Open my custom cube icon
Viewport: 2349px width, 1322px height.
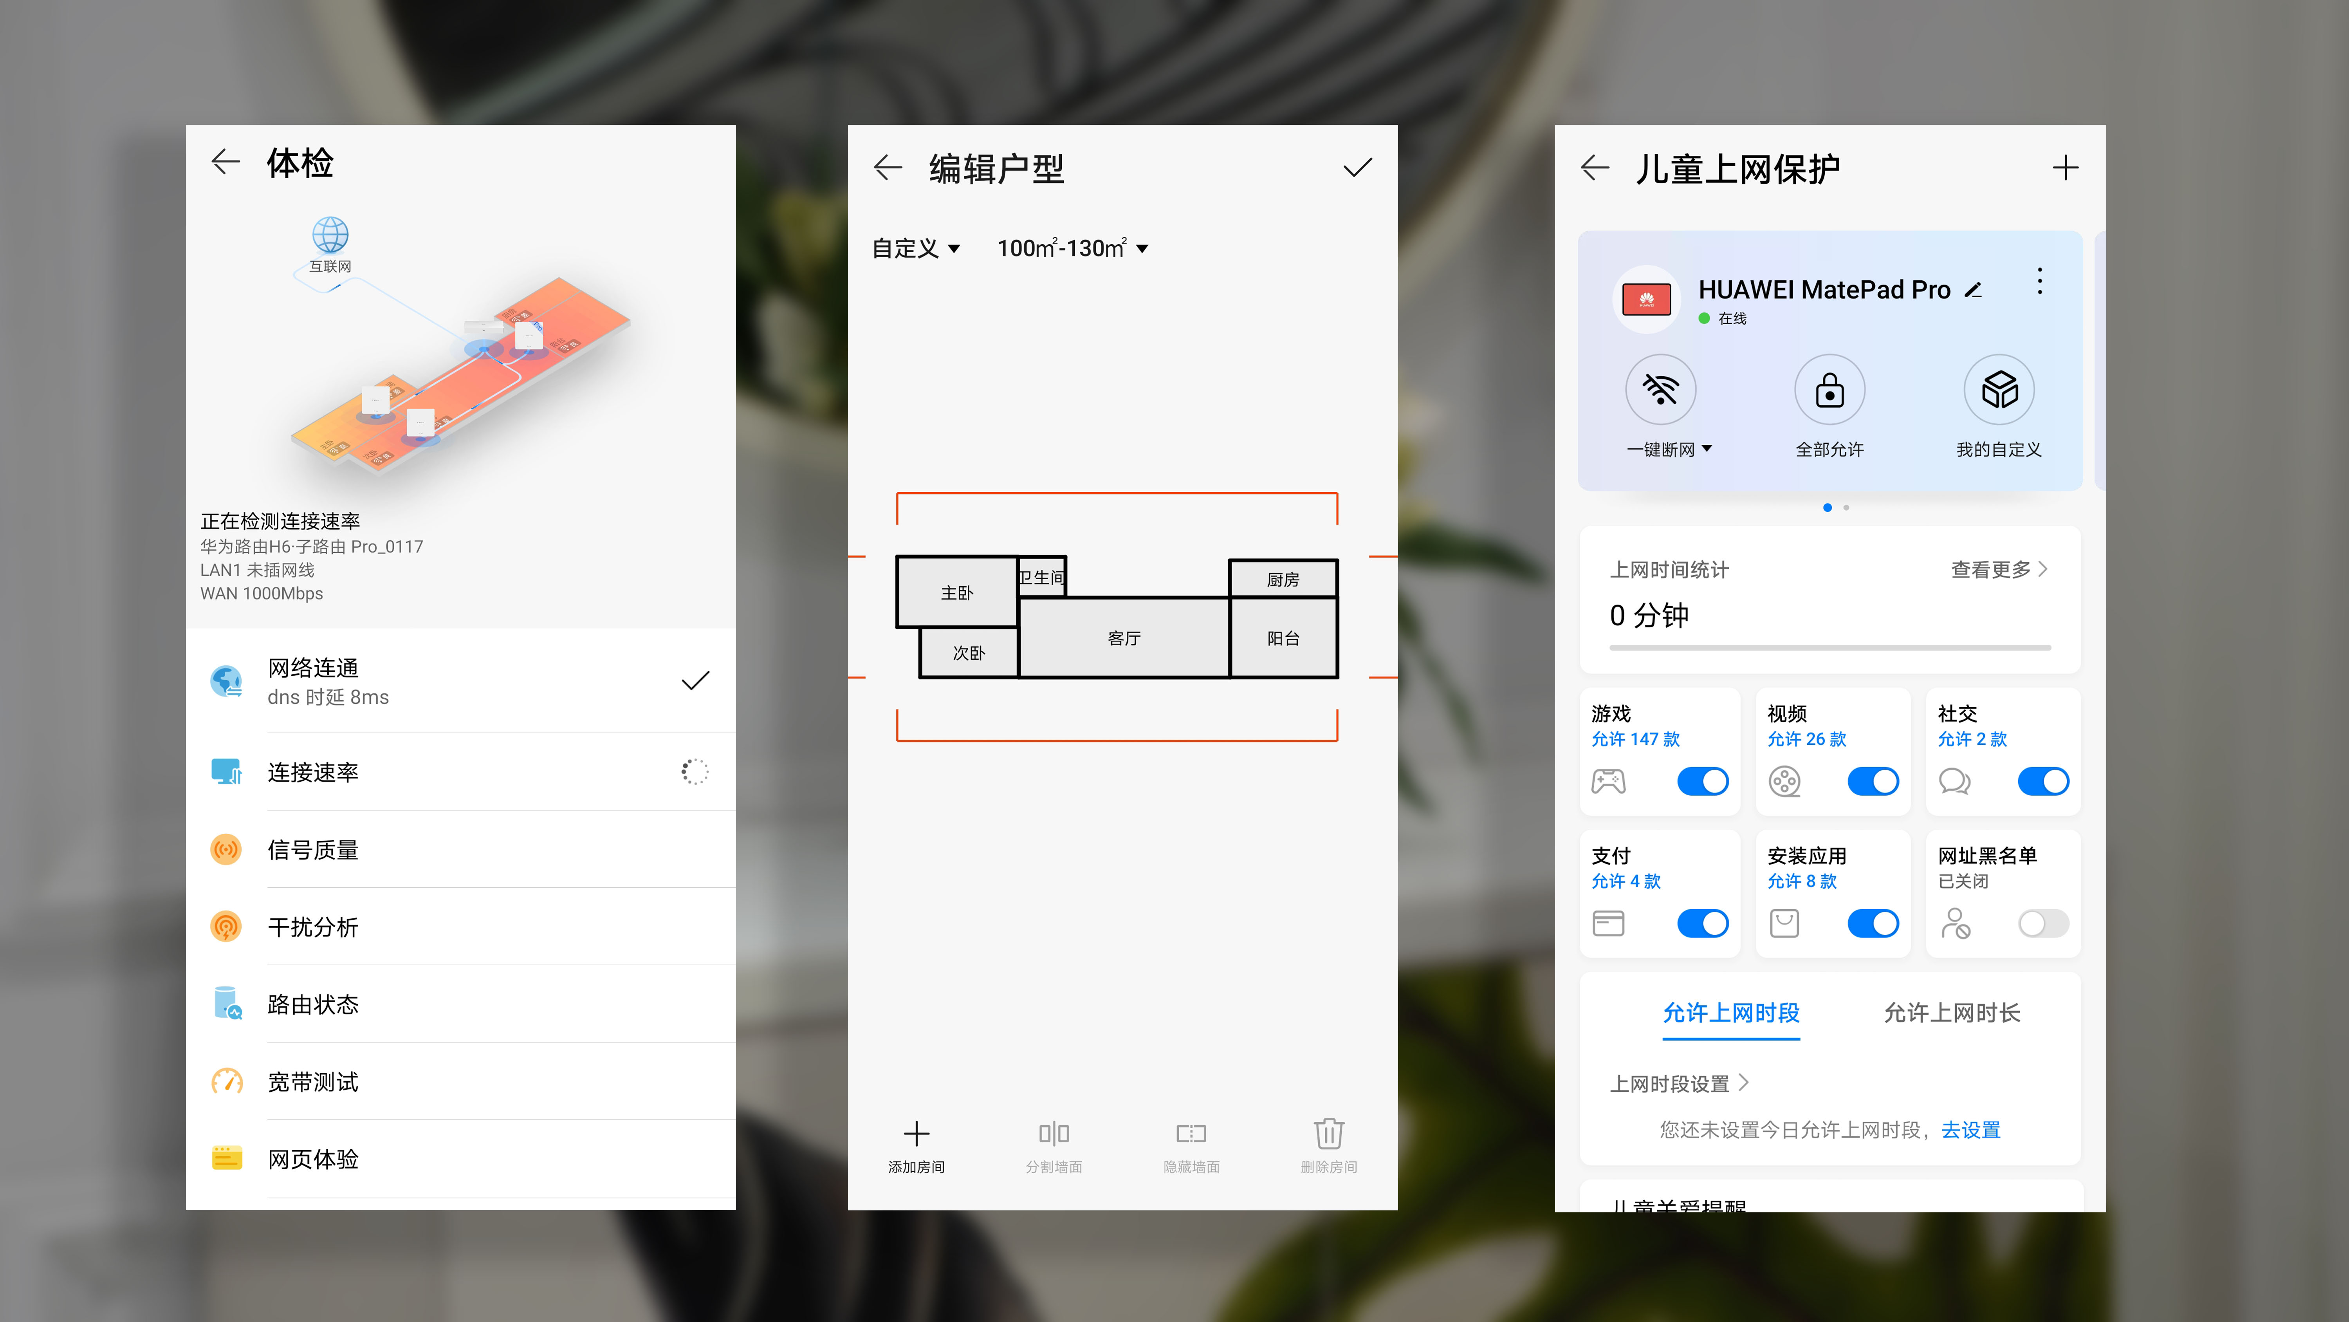tap(1999, 390)
